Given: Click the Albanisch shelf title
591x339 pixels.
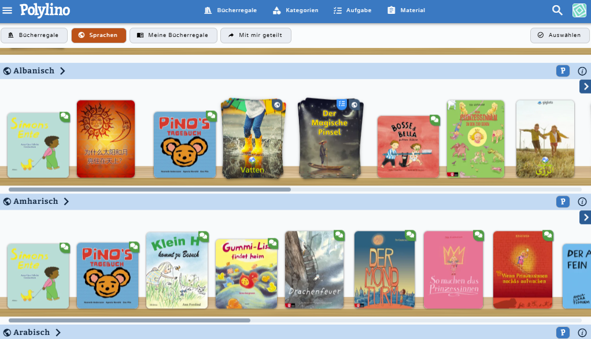Looking at the screenshot, I should click(34, 70).
